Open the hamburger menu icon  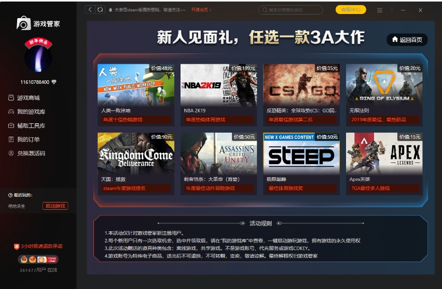coord(380,10)
